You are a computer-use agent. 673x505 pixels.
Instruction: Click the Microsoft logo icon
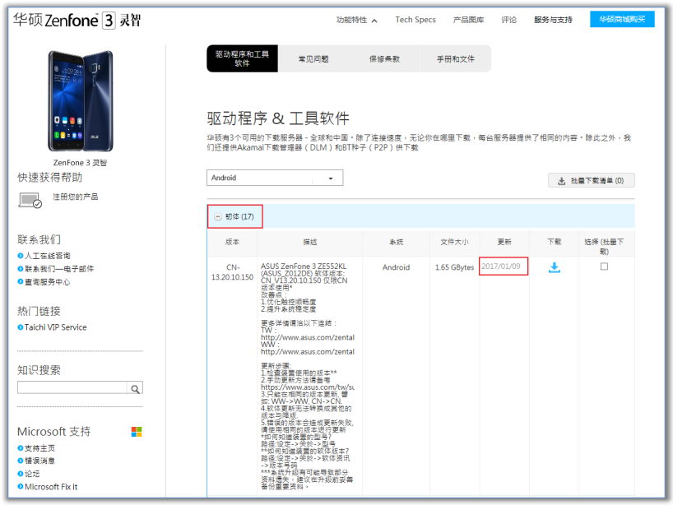(137, 432)
